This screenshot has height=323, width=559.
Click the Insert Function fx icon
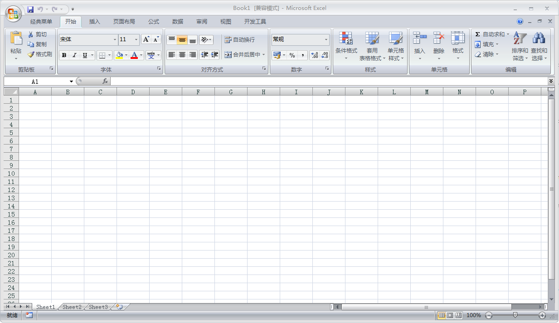[105, 81]
